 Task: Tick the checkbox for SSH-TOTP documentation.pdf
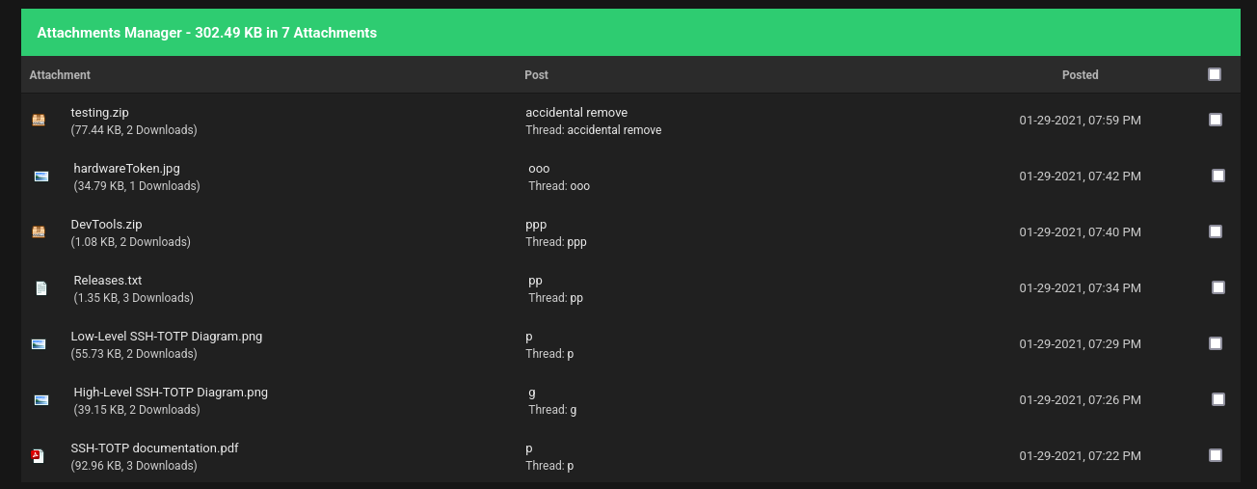click(1216, 455)
